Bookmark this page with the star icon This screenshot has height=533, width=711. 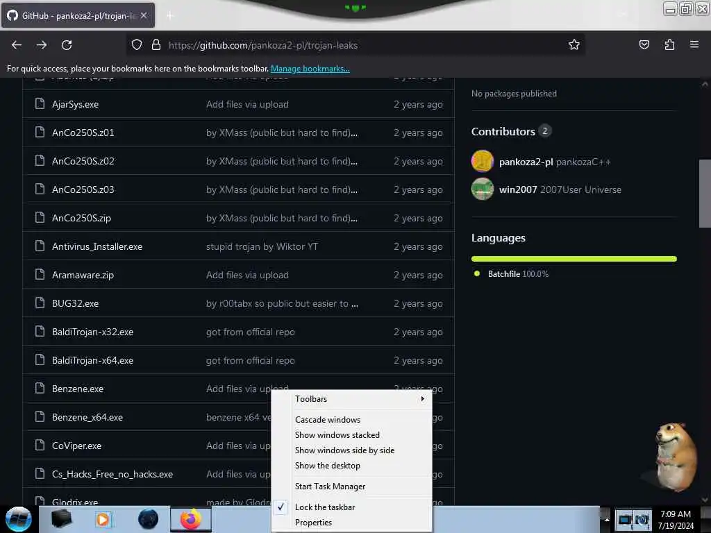click(x=574, y=44)
